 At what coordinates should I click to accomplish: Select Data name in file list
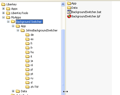(74, 8)
